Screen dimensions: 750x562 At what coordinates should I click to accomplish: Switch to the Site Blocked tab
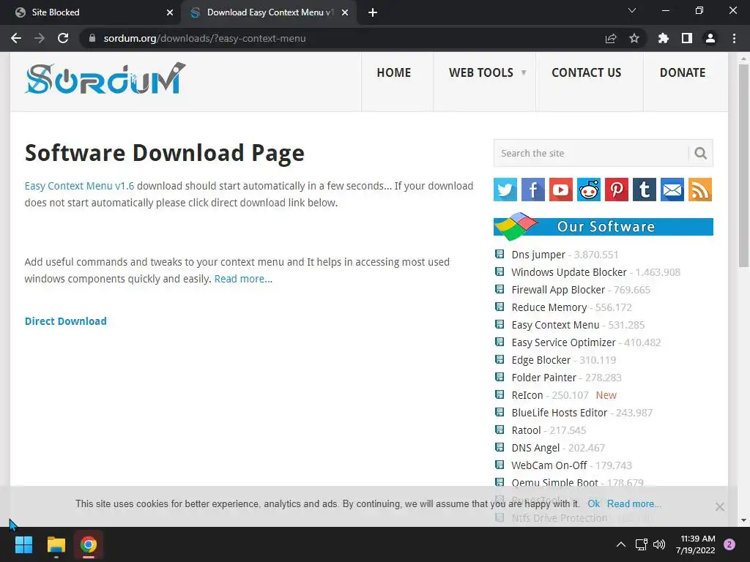(90, 12)
